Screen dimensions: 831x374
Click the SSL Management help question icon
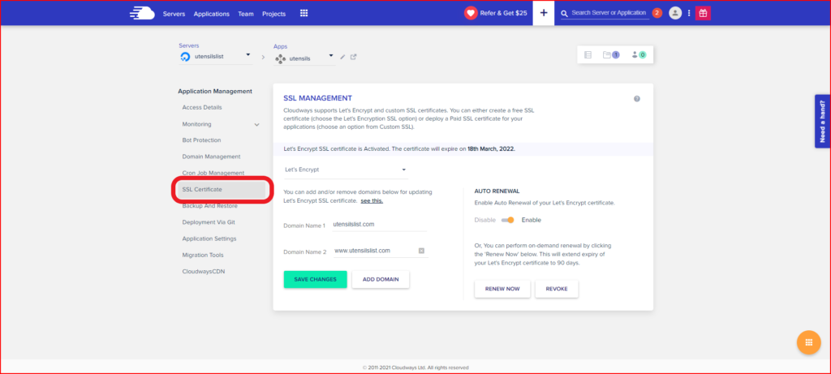point(637,98)
